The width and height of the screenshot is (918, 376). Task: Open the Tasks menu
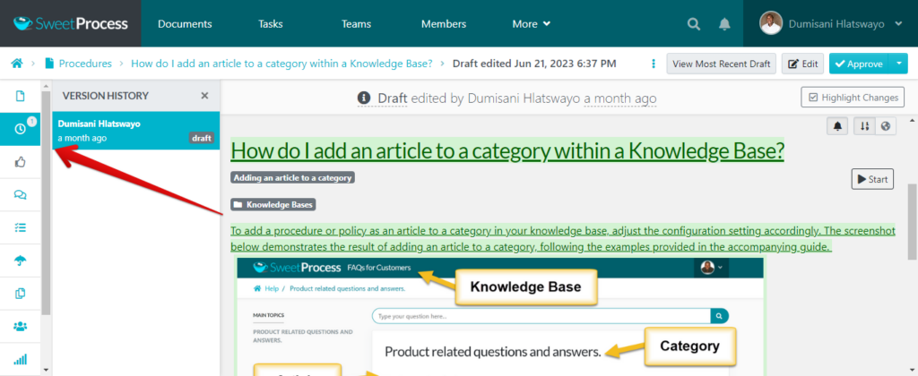(271, 24)
